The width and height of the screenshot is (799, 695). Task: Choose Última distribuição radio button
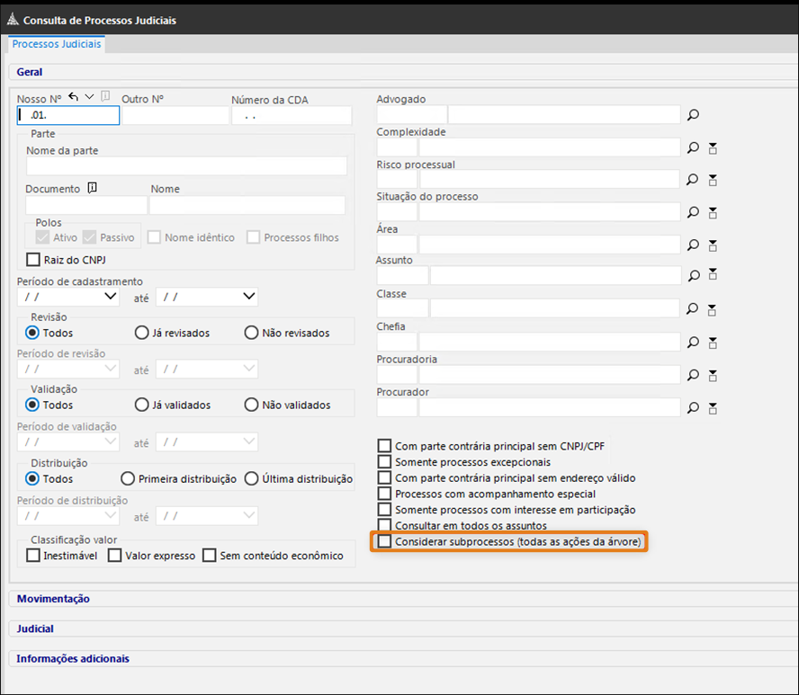(252, 478)
